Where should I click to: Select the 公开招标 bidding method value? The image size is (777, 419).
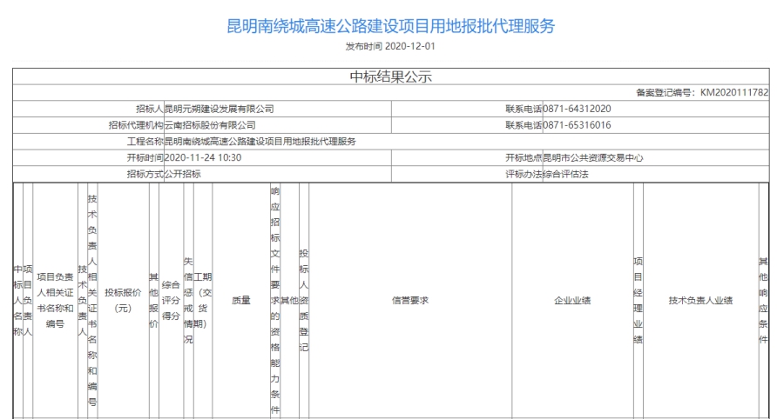pos(182,174)
